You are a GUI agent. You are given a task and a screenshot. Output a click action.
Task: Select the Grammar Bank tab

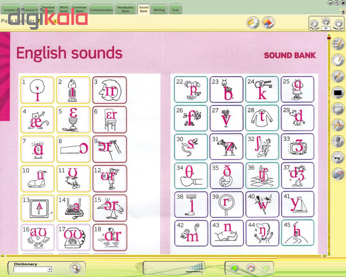pyautogui.click(x=80, y=9)
